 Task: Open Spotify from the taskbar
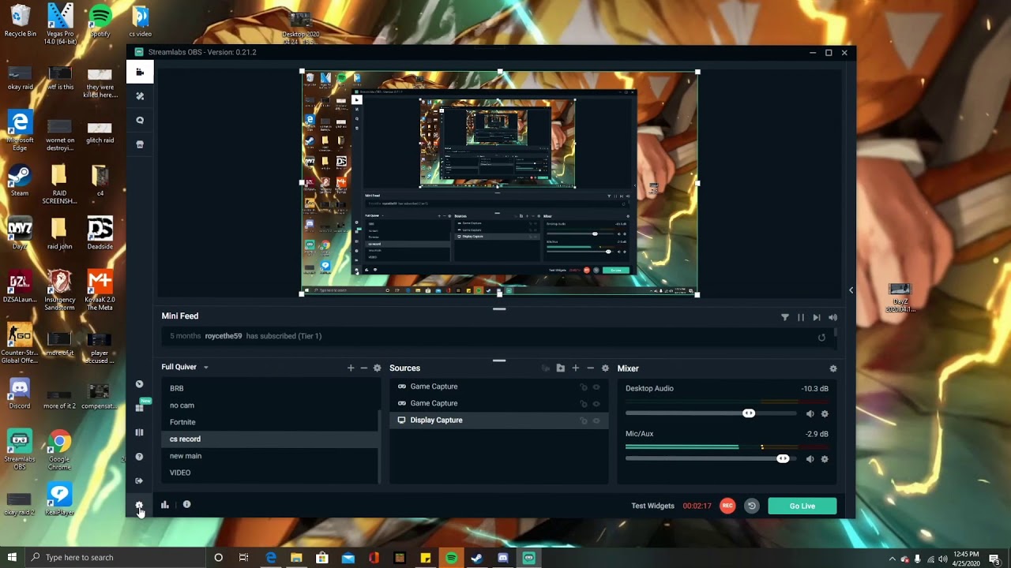(451, 558)
